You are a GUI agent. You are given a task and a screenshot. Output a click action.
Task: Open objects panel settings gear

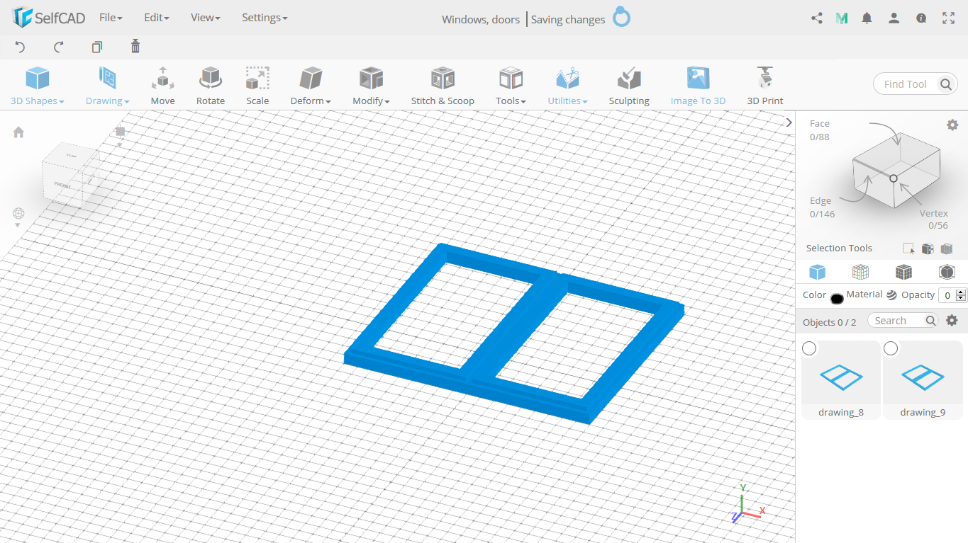tap(952, 320)
